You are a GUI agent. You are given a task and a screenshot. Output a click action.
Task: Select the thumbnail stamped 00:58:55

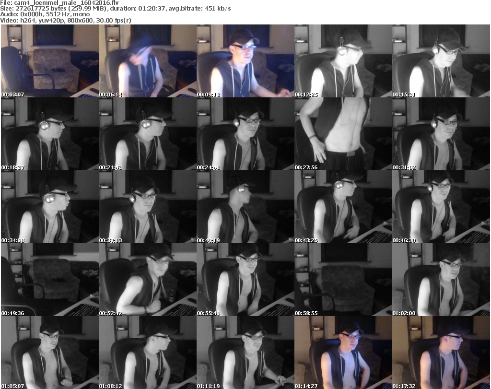pyautogui.click(x=343, y=280)
